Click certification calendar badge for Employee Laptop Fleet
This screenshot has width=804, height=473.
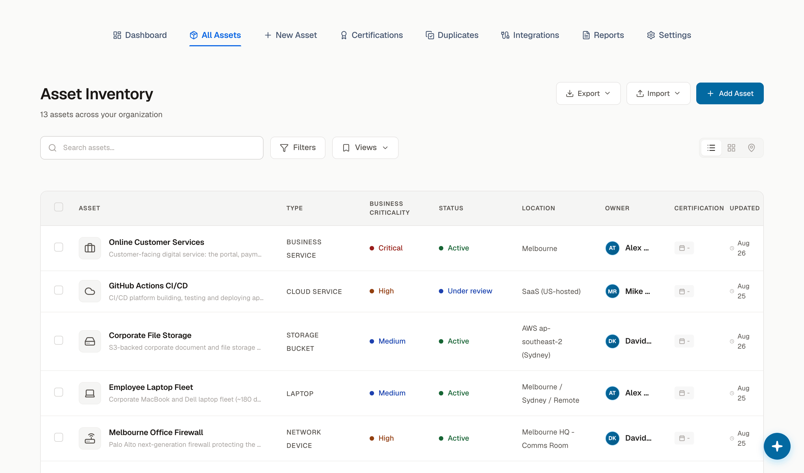(684, 393)
